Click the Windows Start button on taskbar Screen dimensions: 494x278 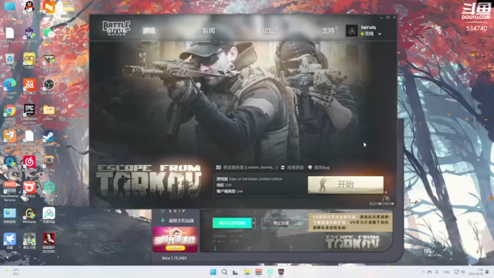pos(213,272)
